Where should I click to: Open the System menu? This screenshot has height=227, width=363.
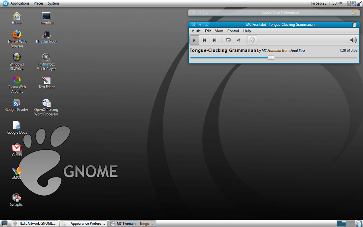[53, 3]
